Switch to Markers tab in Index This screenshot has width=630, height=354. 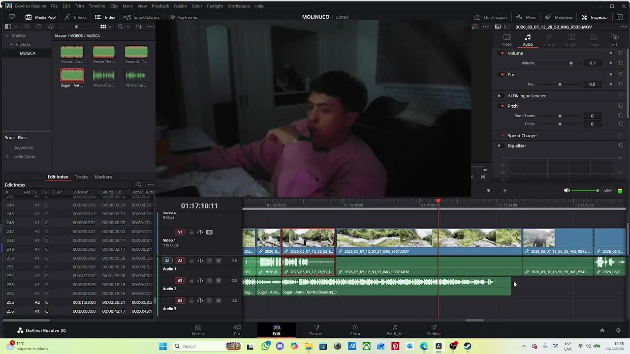point(103,177)
